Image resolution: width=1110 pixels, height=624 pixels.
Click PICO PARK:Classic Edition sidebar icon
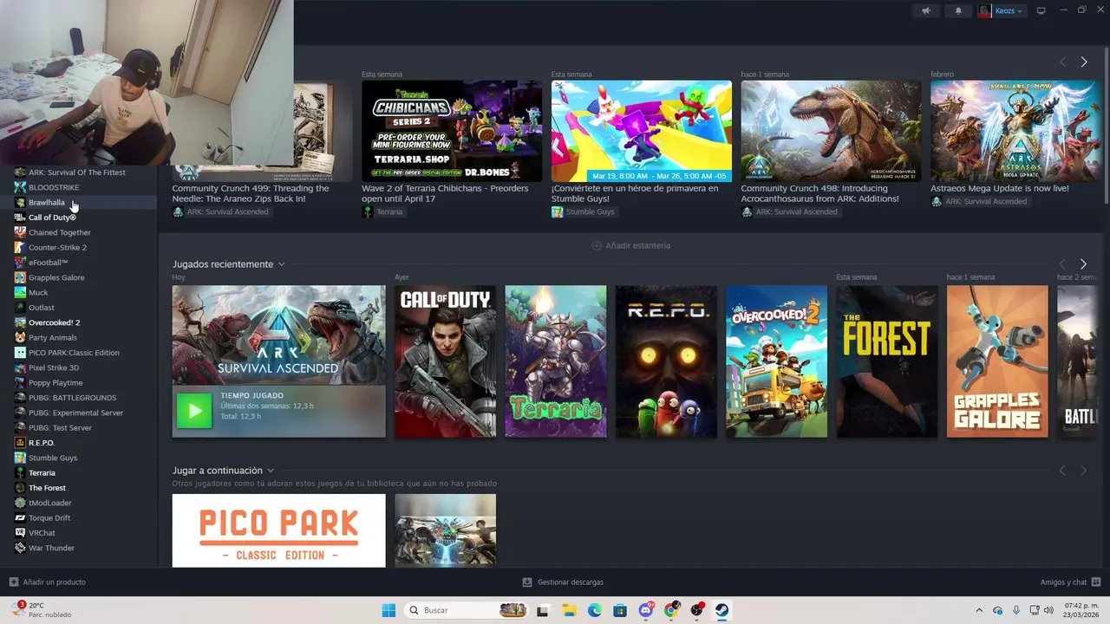click(x=20, y=353)
